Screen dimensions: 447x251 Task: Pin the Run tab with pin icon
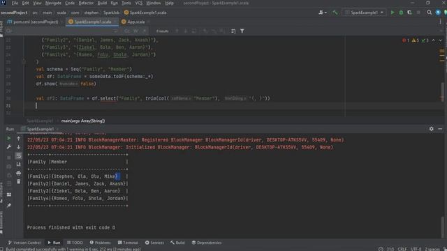click(x=9, y=206)
